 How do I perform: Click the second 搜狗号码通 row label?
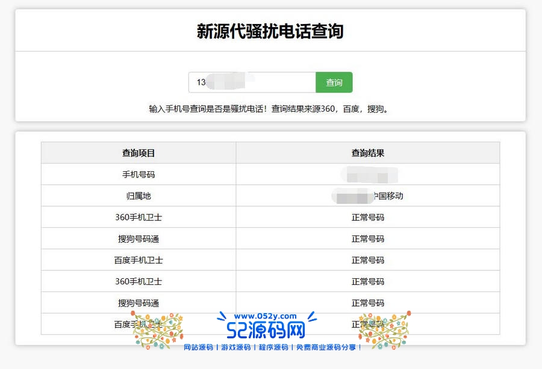pos(139,303)
